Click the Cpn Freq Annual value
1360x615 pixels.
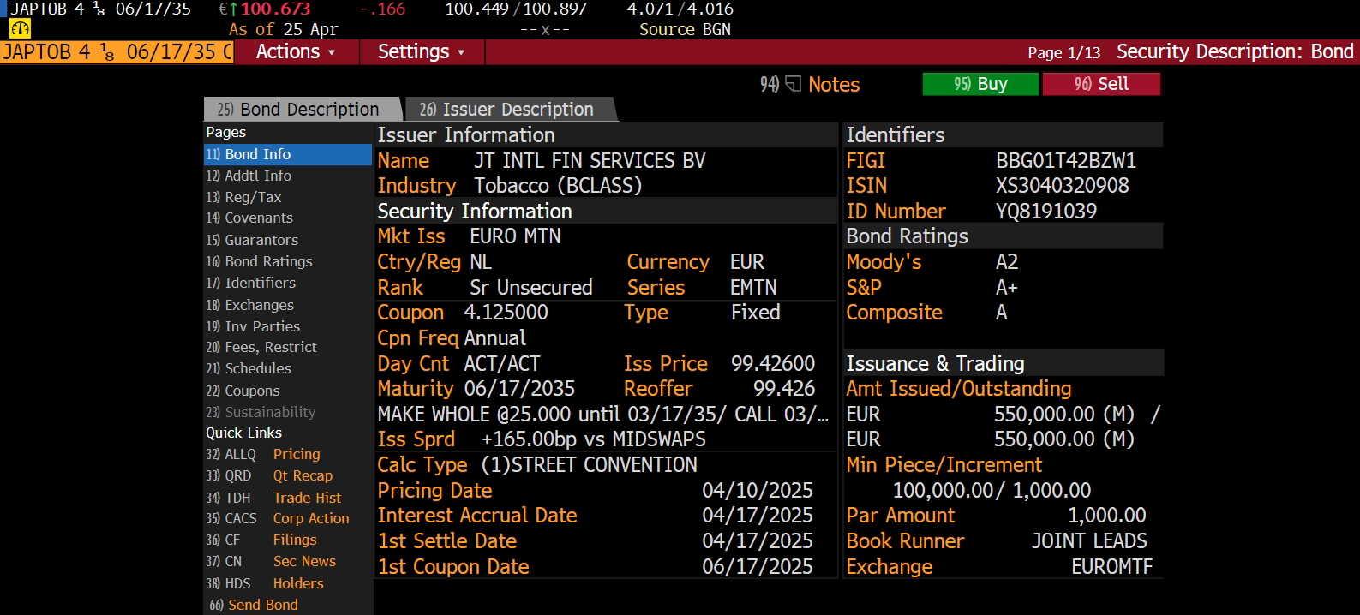[494, 338]
